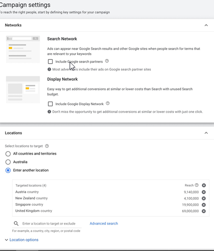This screenshot has height=251, width=214.
Task: Check Include Google Display Network
Action: pos(50,104)
